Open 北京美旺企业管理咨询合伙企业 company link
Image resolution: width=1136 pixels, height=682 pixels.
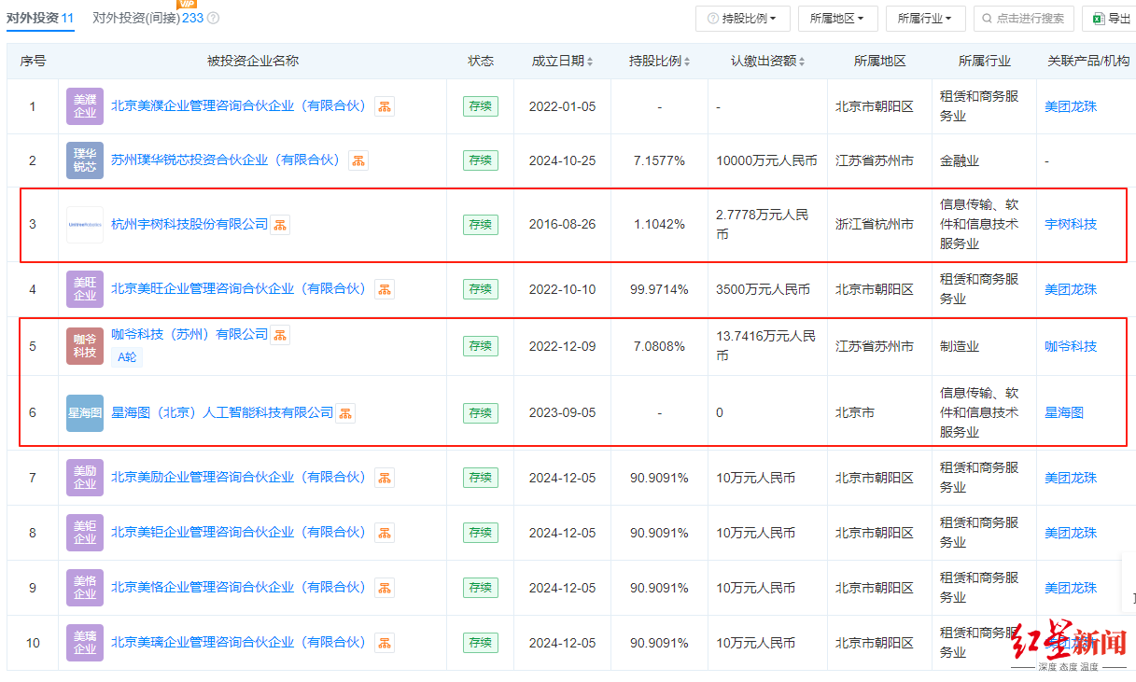click(239, 289)
